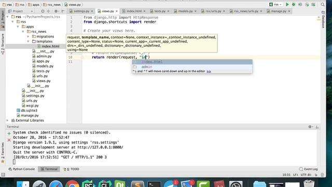
Task: Click the apps breadcrumb in navigation bar
Action: click(x=34, y=5)
